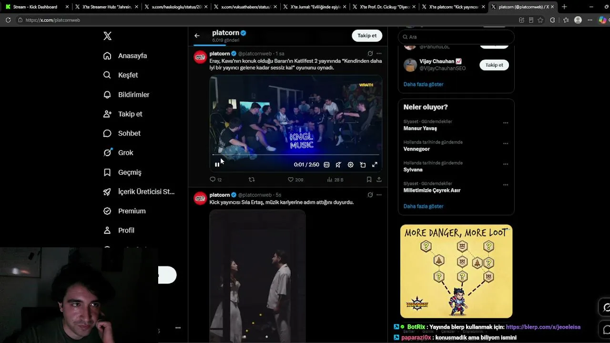Toggle closed captions on the video
Screen dimensions: 610x343
click(x=326, y=164)
